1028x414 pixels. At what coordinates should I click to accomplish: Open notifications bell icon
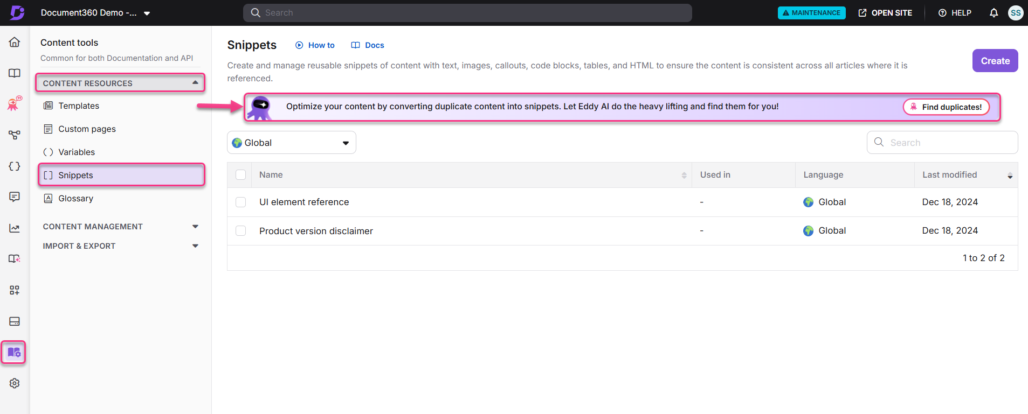pos(993,13)
